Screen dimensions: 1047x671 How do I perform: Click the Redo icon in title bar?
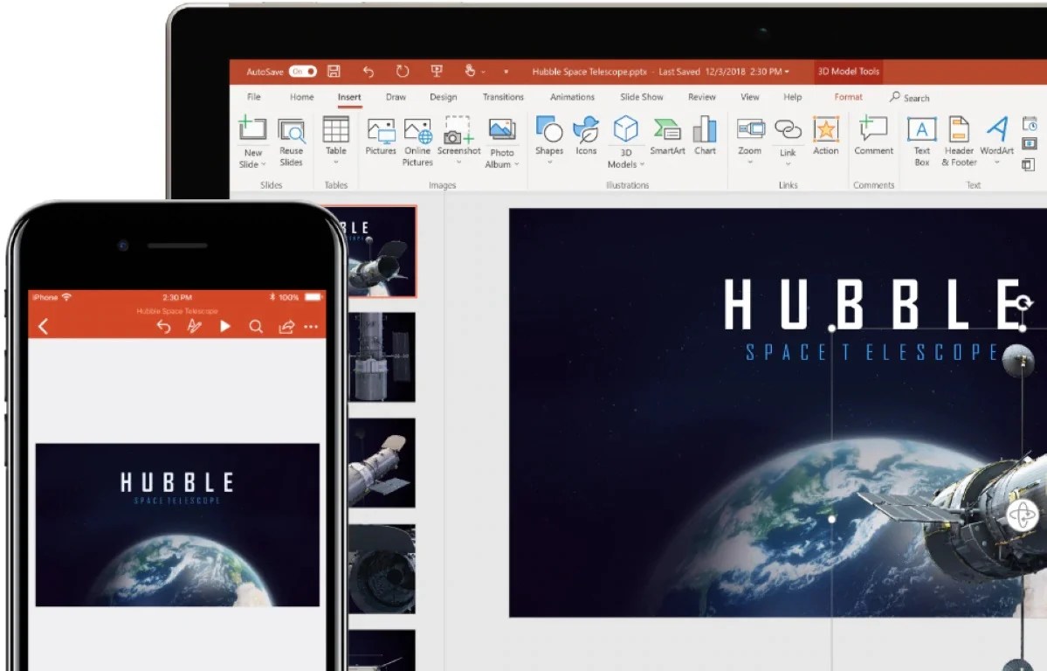point(402,71)
